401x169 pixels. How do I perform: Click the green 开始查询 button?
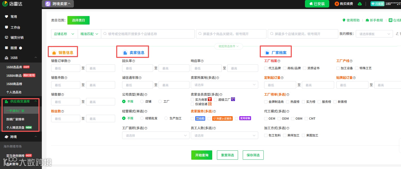(x=202, y=155)
